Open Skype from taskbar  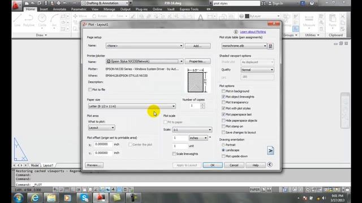click(84, 198)
